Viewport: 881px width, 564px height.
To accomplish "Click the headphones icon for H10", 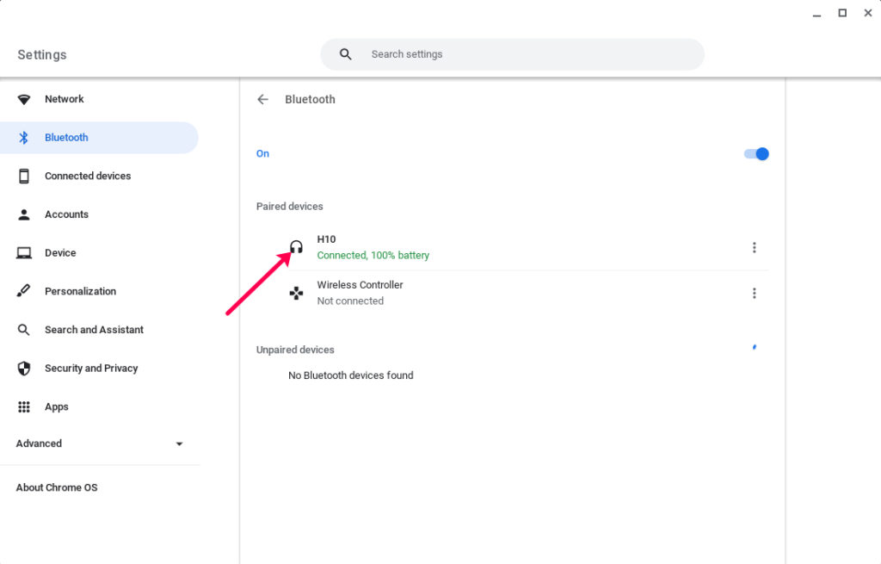I will point(296,247).
